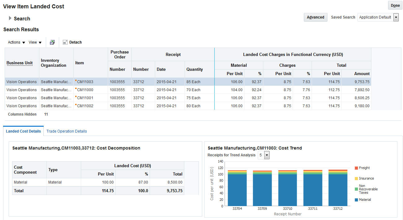
Task: Click the Done button
Action: (x=395, y=6)
